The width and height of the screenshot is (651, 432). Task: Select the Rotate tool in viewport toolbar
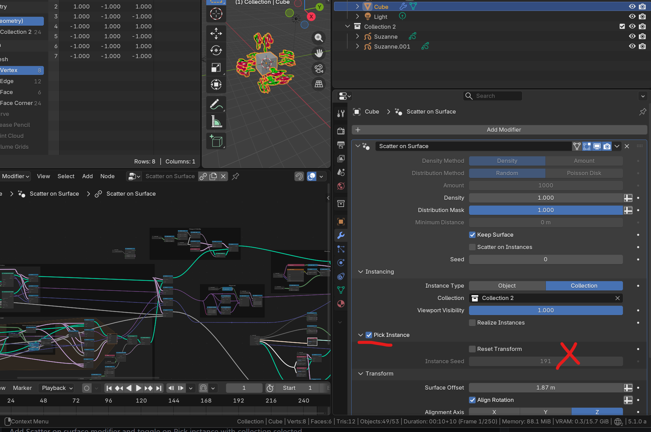point(216,51)
